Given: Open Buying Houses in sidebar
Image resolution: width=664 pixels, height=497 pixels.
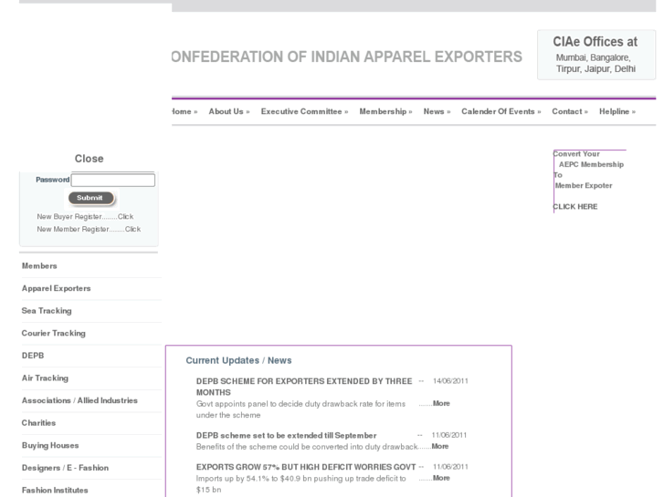Looking at the screenshot, I should click(x=50, y=445).
